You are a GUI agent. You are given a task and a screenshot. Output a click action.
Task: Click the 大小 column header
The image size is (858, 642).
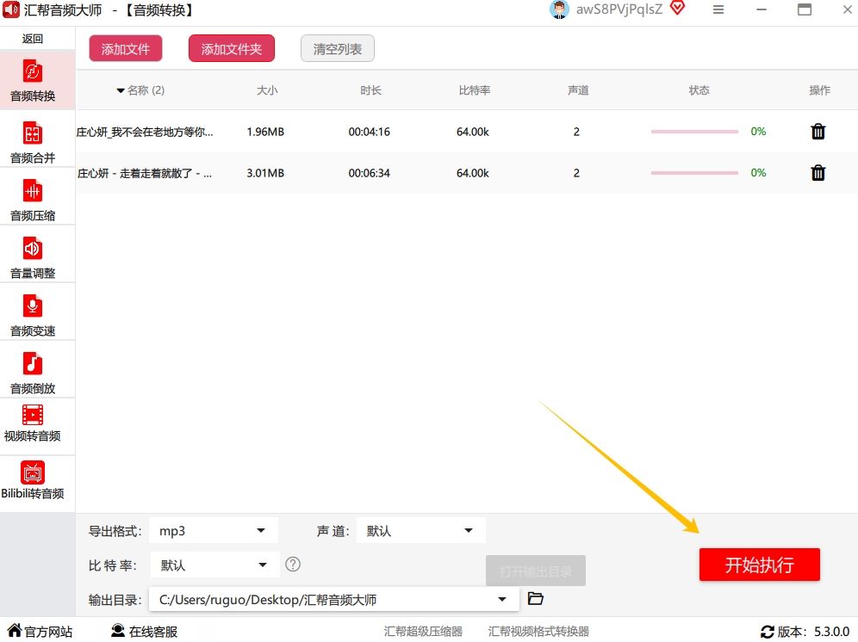pos(267,90)
